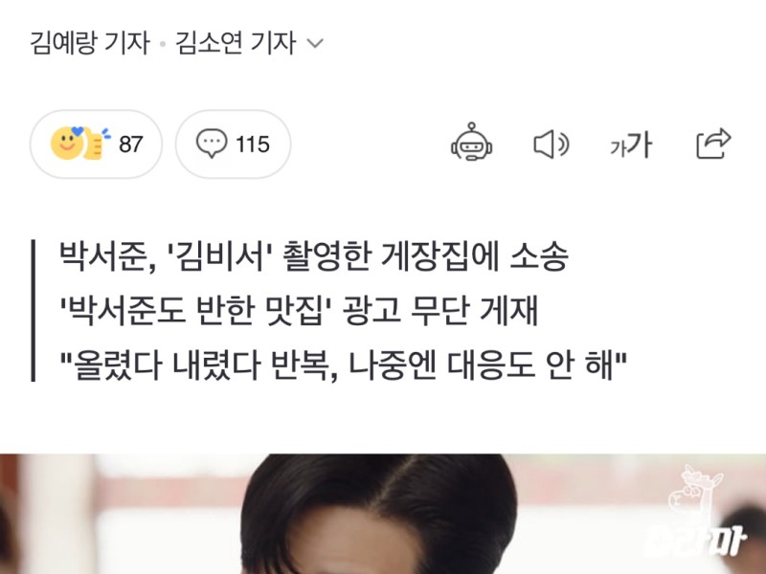
Task: Tap the thumbs-up reaction emoji
Action: pos(96,143)
